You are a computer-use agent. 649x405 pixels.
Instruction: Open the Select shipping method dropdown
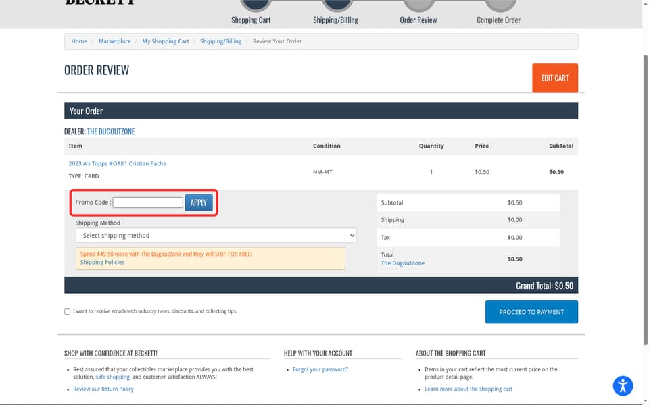click(x=216, y=236)
